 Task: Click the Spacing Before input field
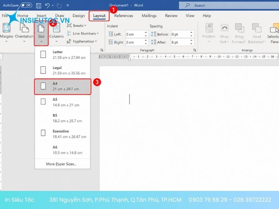pyautogui.click(x=180, y=34)
